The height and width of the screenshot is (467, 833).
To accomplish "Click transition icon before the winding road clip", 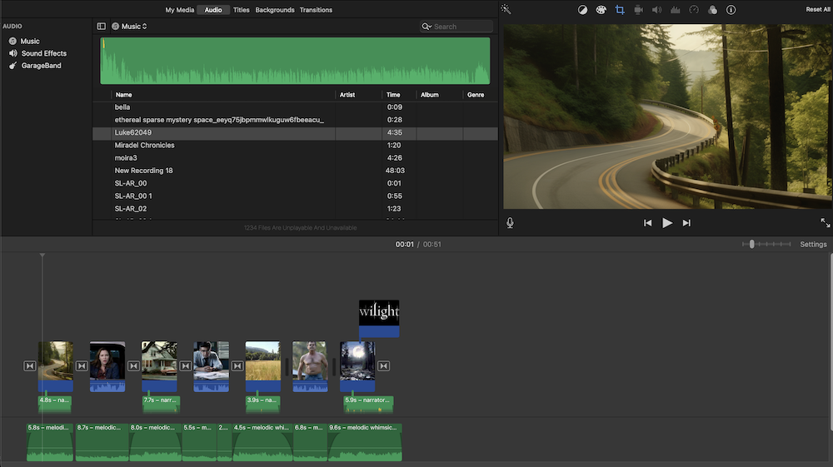I will point(30,365).
